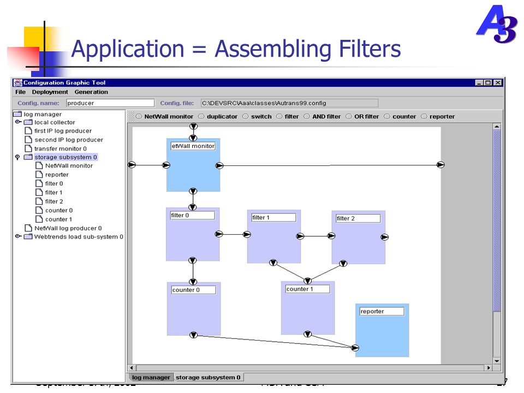Click the Webtrends load sub-system folder icon
The image size is (524, 393).
(28, 236)
